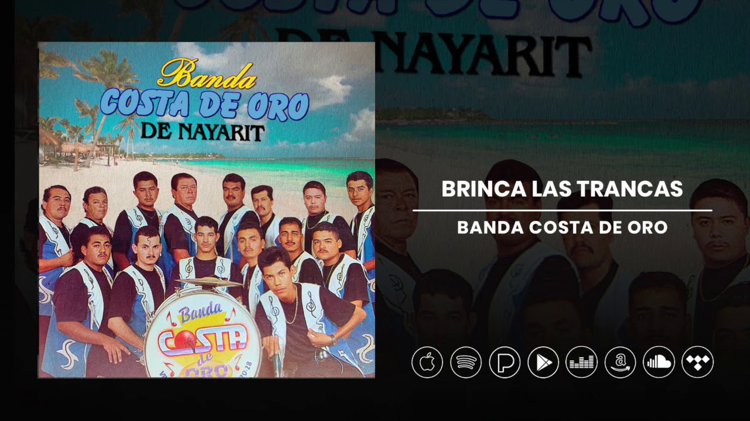Click the white divider line under title
The image size is (750, 421).
[x=562, y=210]
